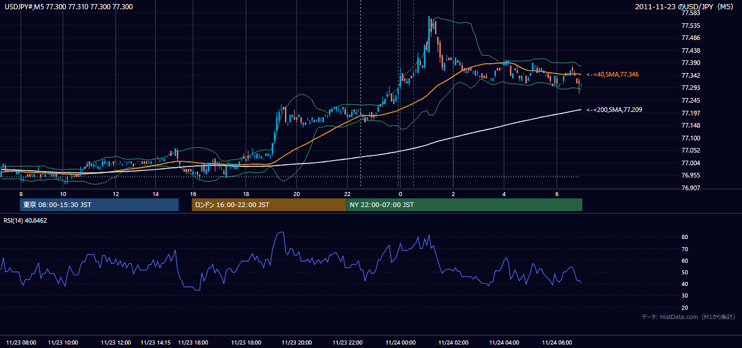Click hour tick 16 under the price chart
742x348 pixels.
click(x=193, y=194)
